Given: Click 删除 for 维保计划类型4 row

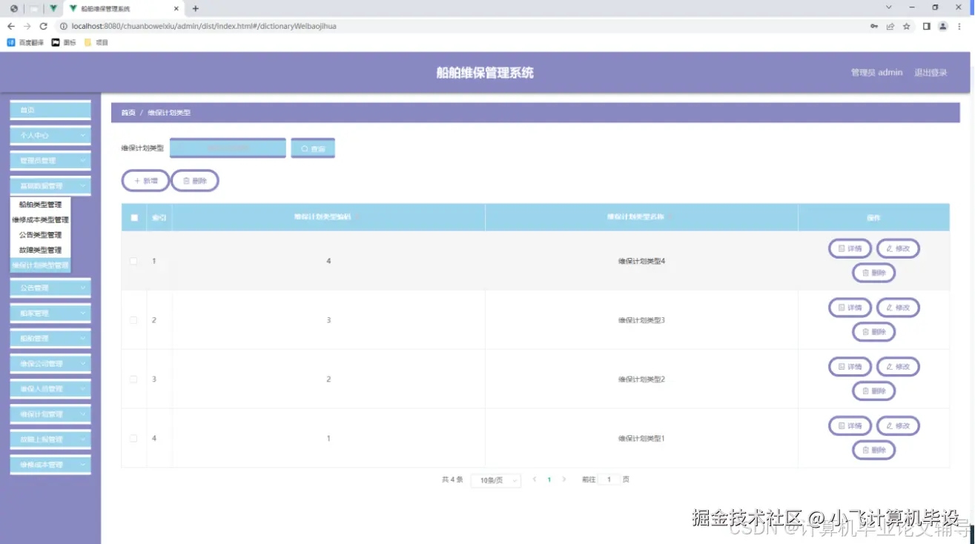Looking at the screenshot, I should click(874, 273).
